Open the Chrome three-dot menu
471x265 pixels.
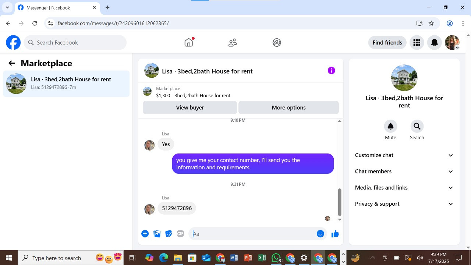463,23
